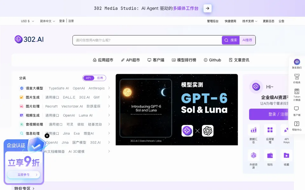
Task: Click the 图片处理 category icon
Action: [22, 106]
